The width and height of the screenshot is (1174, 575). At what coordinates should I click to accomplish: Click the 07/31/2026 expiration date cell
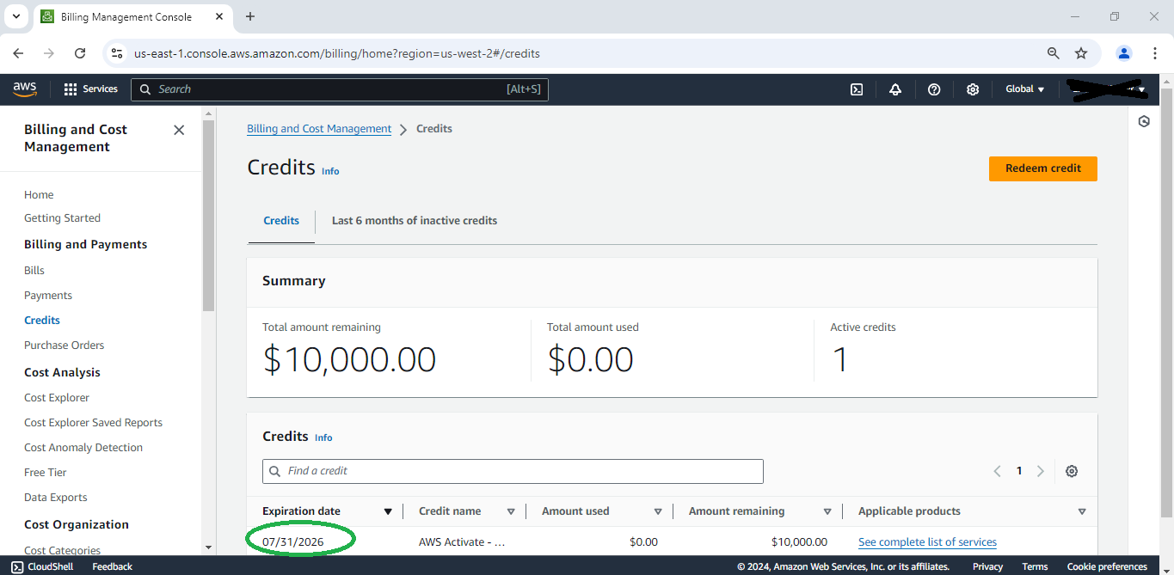click(x=294, y=542)
